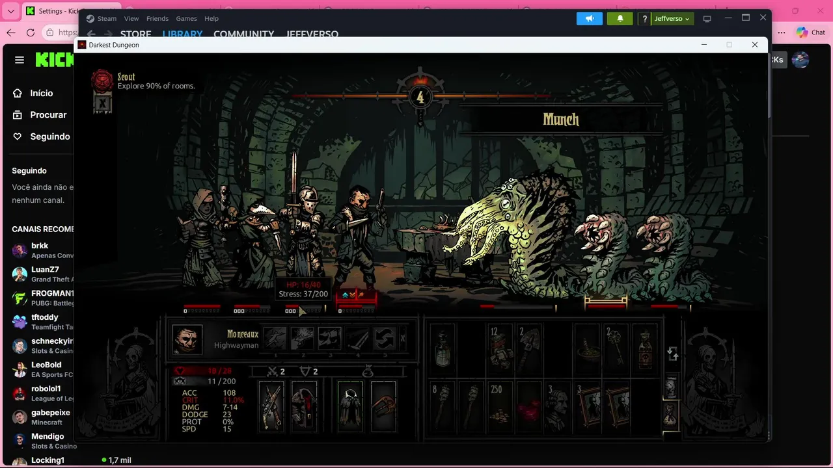Viewport: 833px width, 468px height.
Task: Select the gold pile worth 250
Action: tap(500, 407)
